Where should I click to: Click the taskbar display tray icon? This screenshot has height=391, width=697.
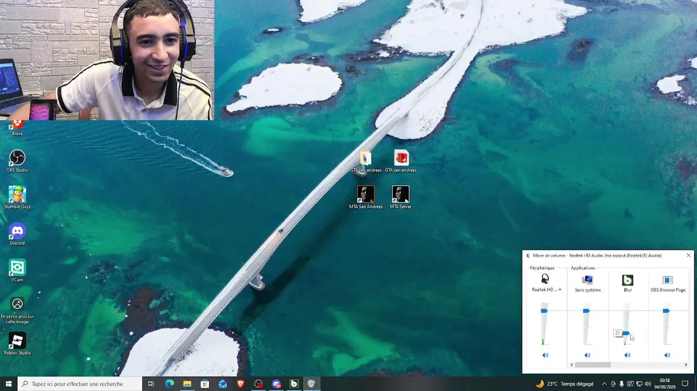(630, 384)
